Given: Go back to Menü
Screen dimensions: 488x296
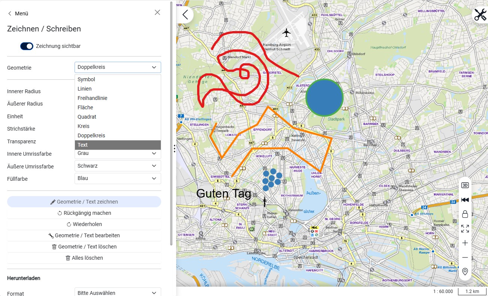Looking at the screenshot, I should [18, 13].
